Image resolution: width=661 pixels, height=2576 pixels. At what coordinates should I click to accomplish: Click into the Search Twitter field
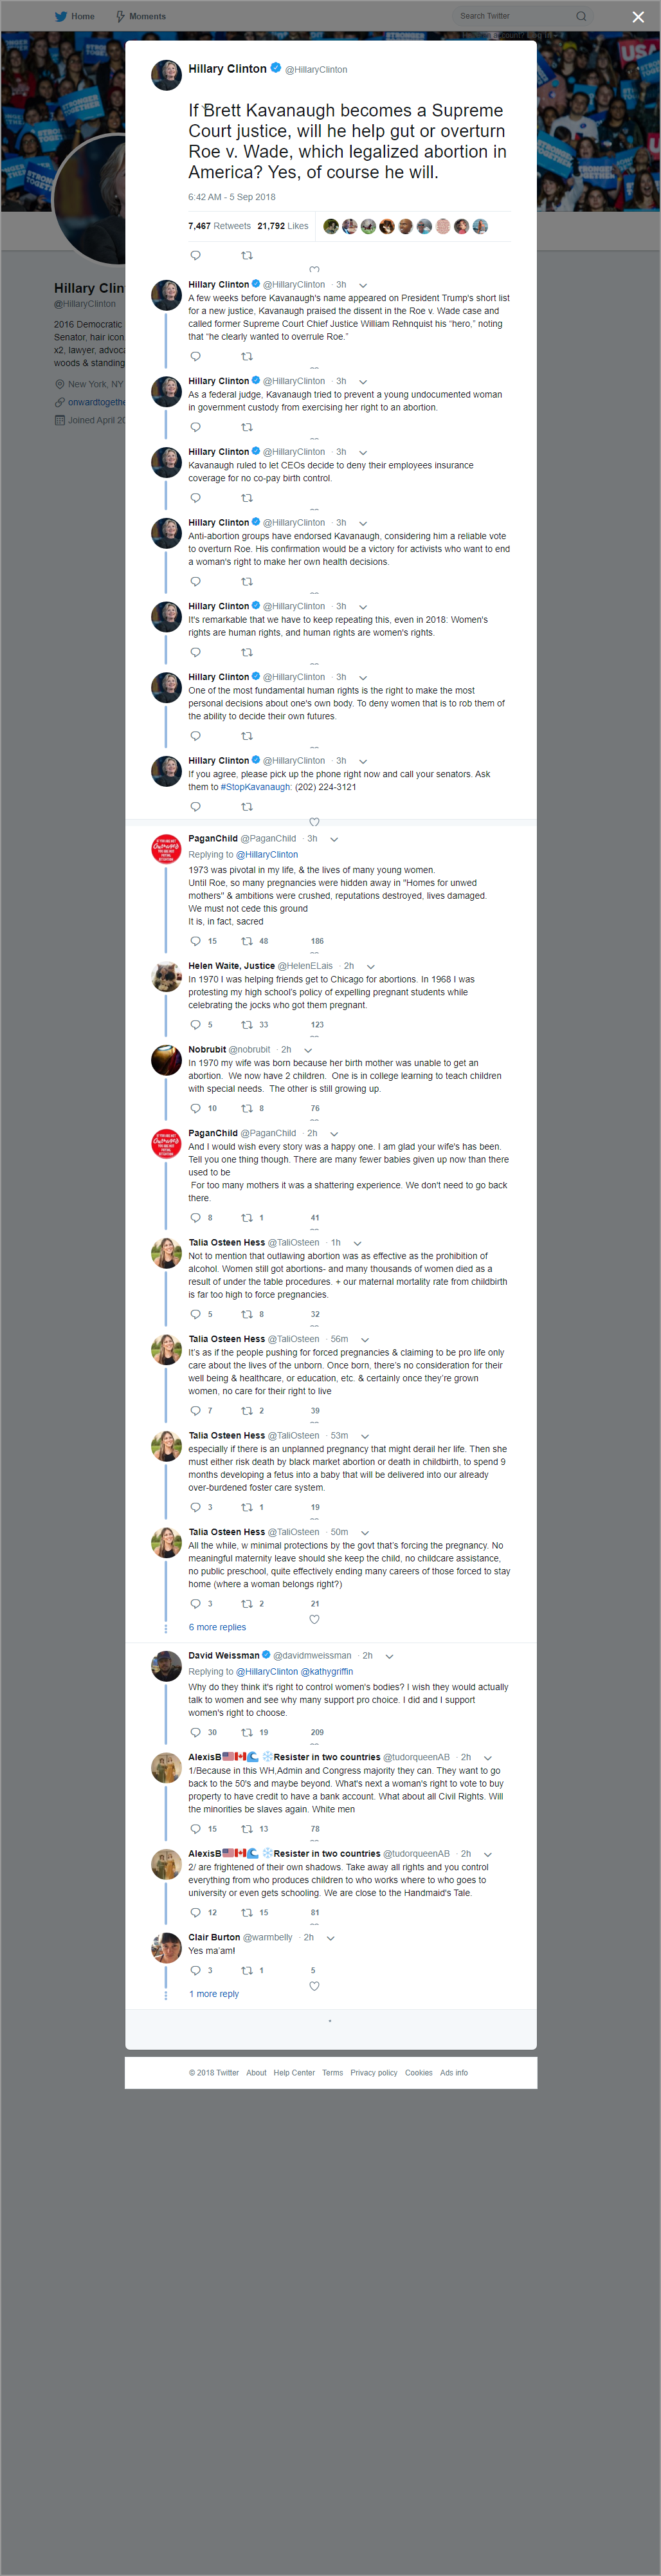pos(515,16)
